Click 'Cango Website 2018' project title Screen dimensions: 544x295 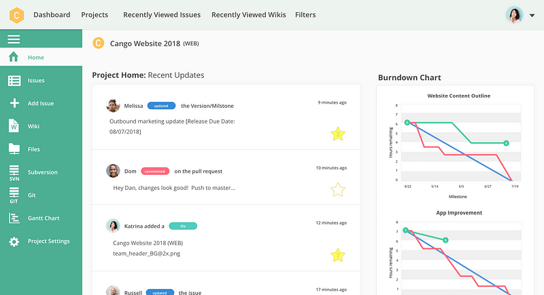pos(145,43)
